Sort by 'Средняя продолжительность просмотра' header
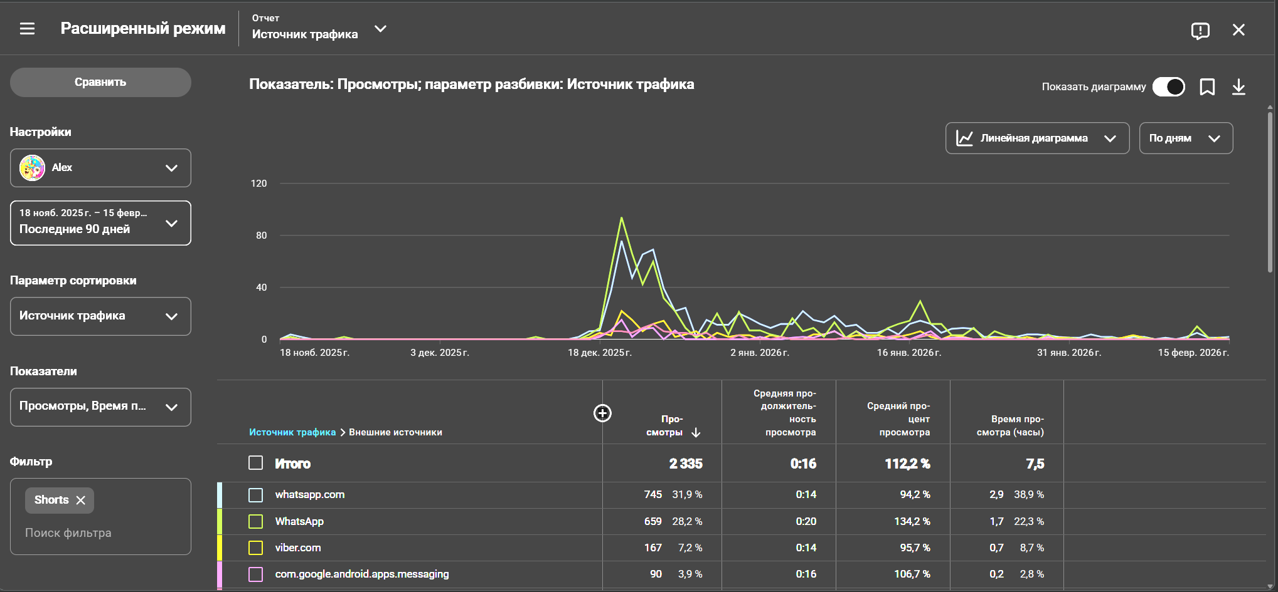This screenshot has height=592, width=1278. 785,413
